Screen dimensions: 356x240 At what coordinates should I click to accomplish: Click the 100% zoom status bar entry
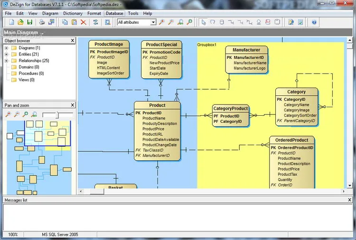pos(13,235)
